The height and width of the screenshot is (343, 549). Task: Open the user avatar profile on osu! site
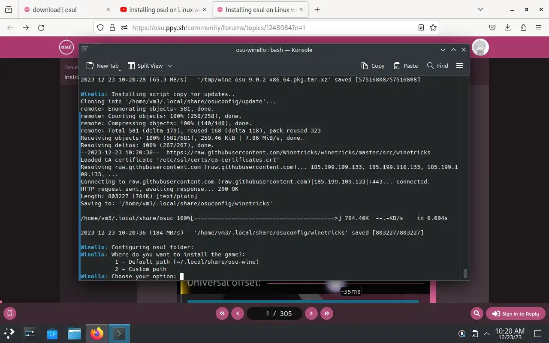(x=480, y=47)
